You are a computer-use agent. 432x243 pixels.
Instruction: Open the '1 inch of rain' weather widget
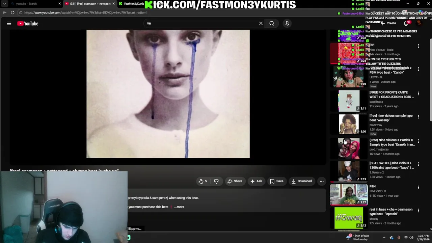[357, 238]
